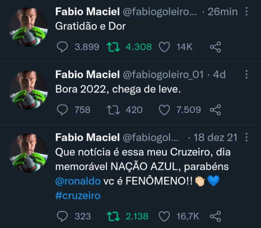Open more options for 'Bora 2022' tweet

pos(247,74)
